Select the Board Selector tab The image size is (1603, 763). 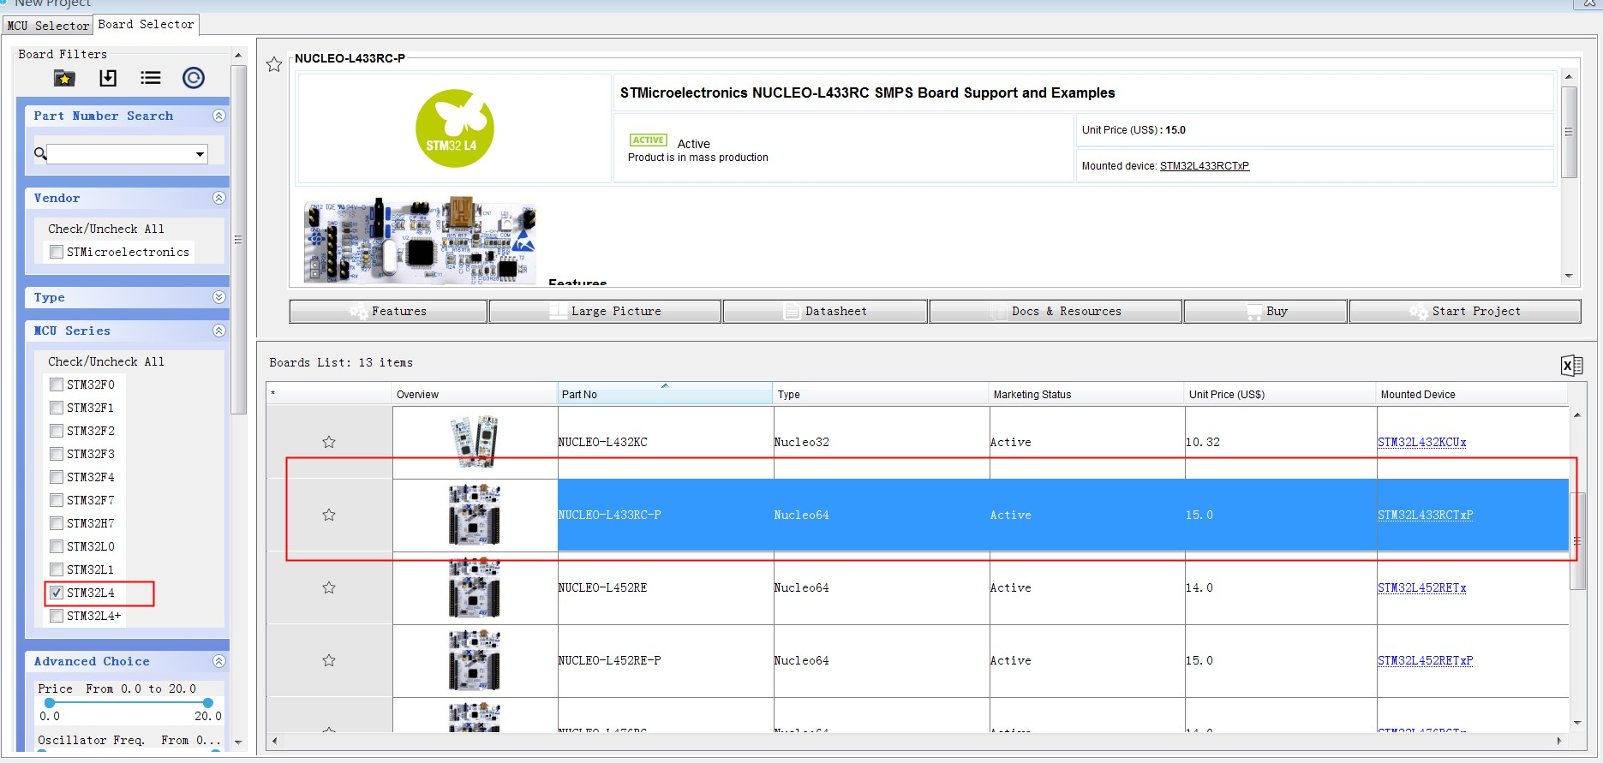146,25
